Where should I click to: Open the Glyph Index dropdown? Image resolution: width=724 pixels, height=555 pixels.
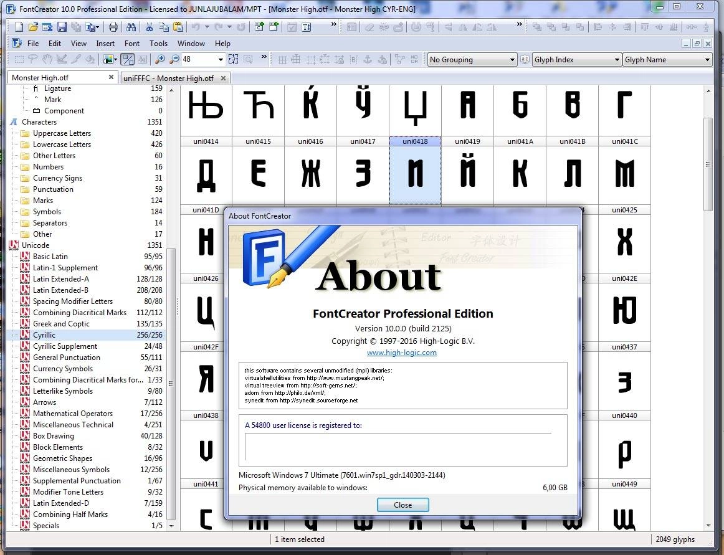coord(576,60)
